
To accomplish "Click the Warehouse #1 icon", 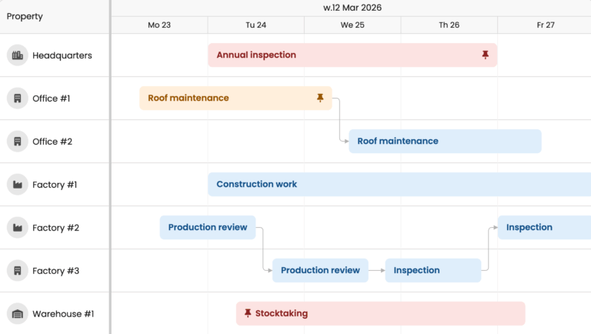I will click(17, 314).
